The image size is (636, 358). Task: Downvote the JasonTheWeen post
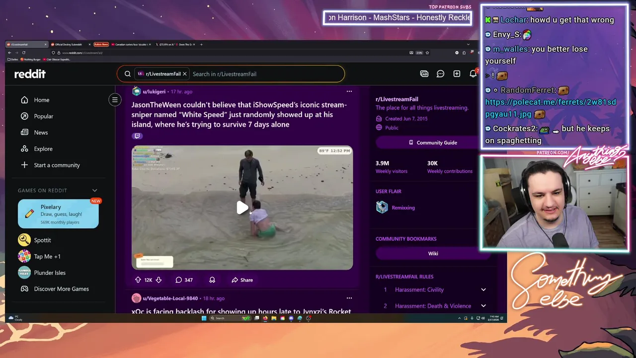[159, 280]
